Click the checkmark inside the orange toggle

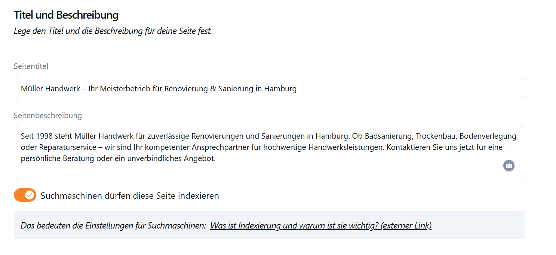[x=29, y=195]
